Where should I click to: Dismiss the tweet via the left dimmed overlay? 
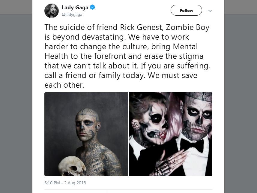[x=16, y=103]
